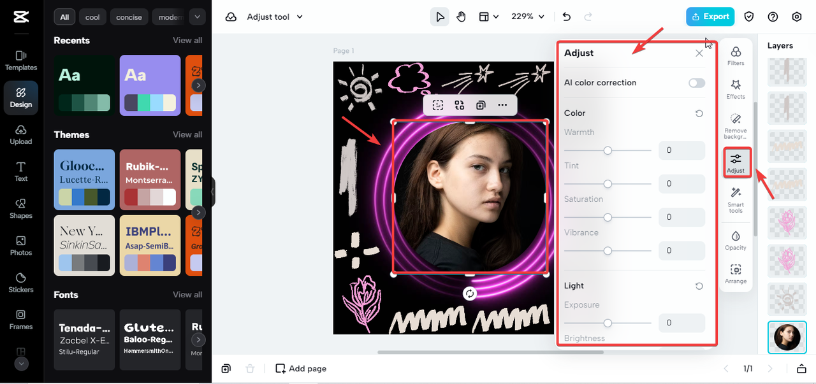Open the Filters tool
Image resolution: width=816 pixels, height=384 pixels.
pyautogui.click(x=736, y=55)
